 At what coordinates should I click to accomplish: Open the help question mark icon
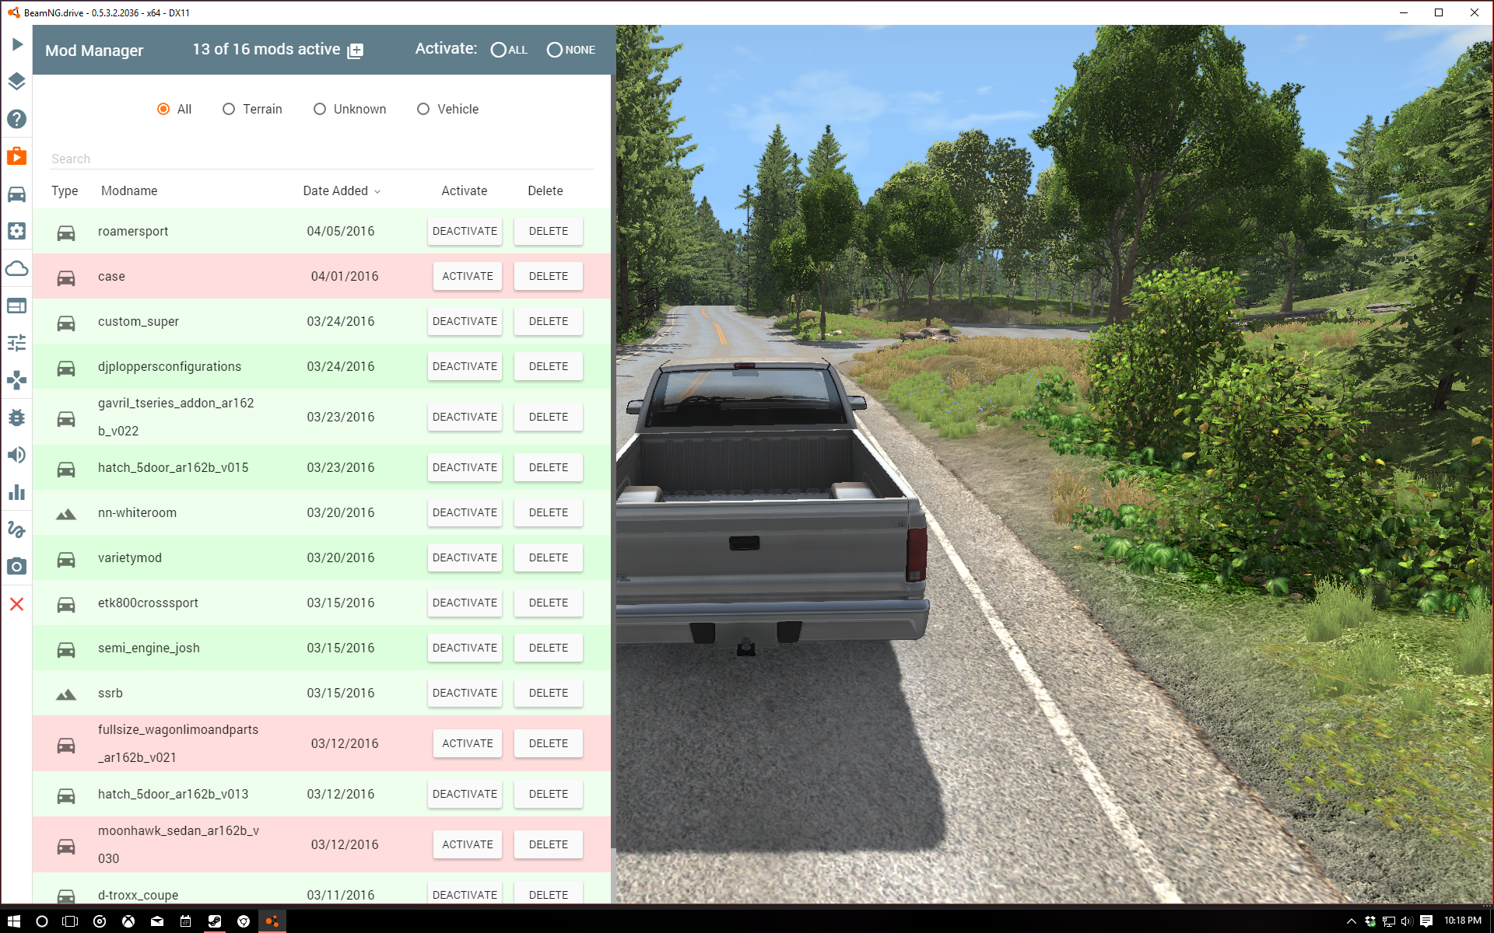(x=17, y=119)
